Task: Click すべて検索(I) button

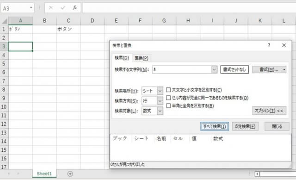Action: tap(215, 126)
